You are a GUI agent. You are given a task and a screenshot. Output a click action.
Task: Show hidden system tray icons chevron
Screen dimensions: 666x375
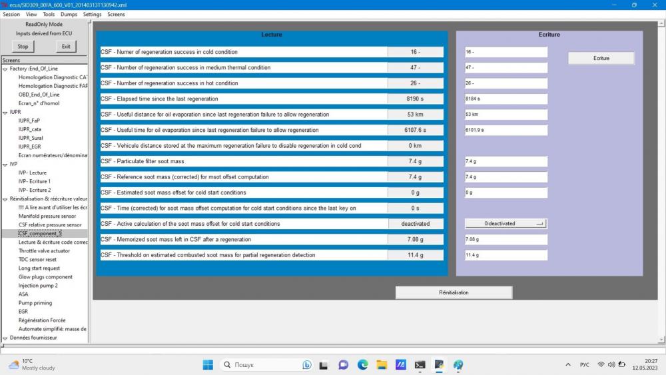(x=568, y=364)
